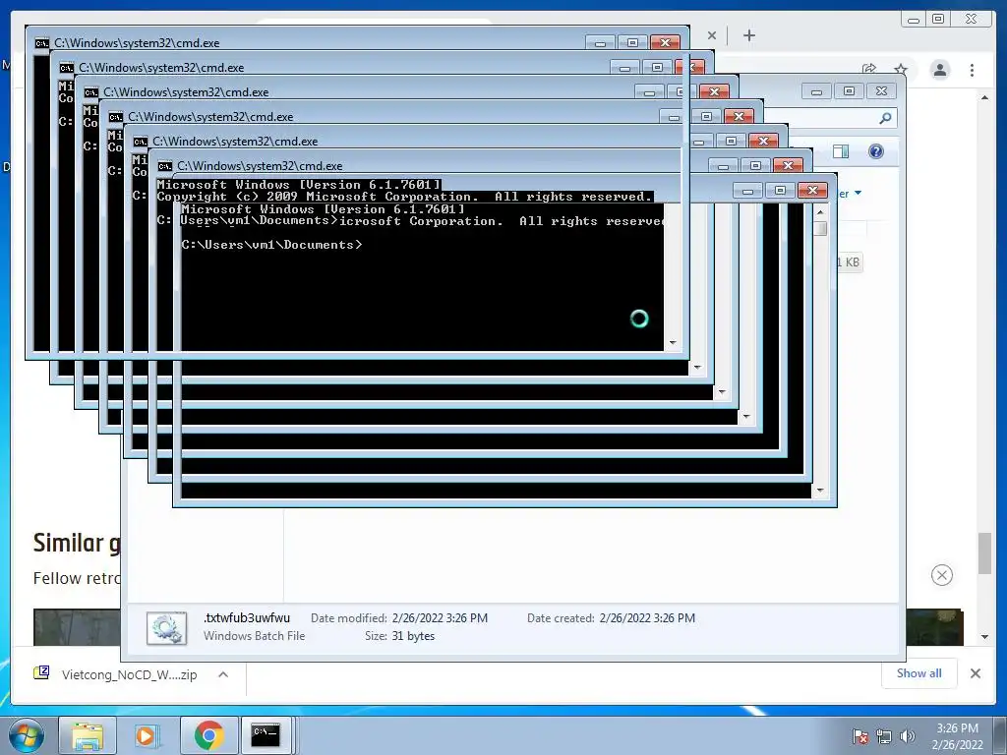Switch to Chrome via the taskbar icon
This screenshot has width=1007, height=755.
click(208, 735)
